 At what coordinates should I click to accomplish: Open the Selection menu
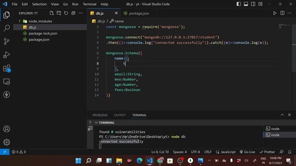point(39,4)
